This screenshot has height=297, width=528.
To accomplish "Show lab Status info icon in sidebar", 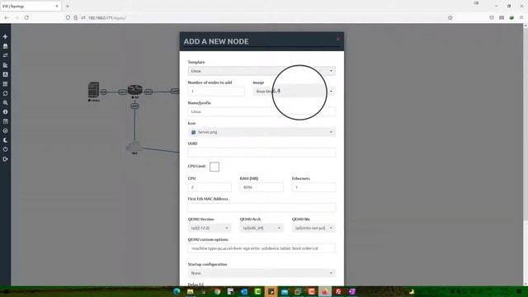I will (5, 112).
